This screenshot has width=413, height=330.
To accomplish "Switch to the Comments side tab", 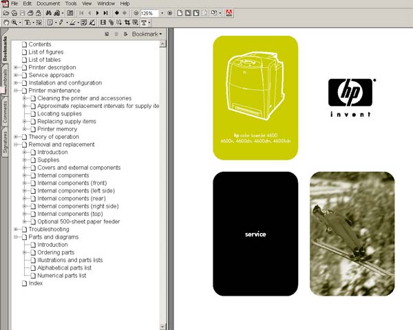I will click(5, 112).
